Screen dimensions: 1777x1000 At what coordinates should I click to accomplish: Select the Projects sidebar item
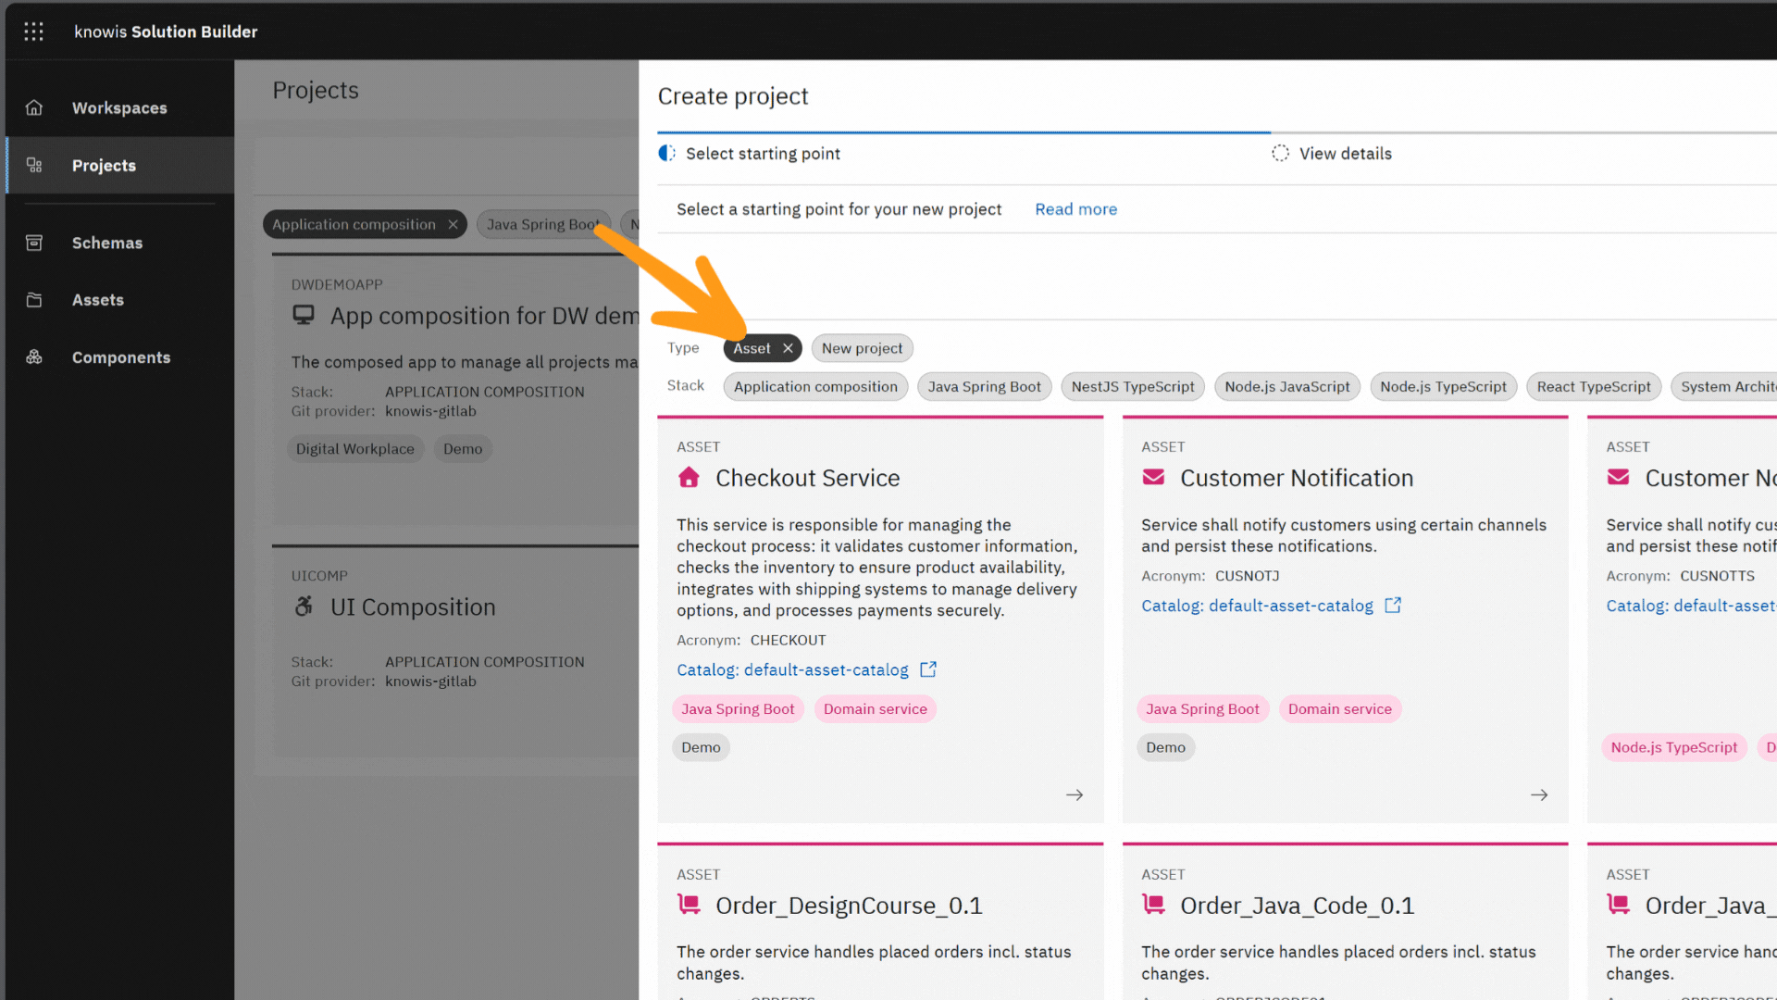point(104,166)
